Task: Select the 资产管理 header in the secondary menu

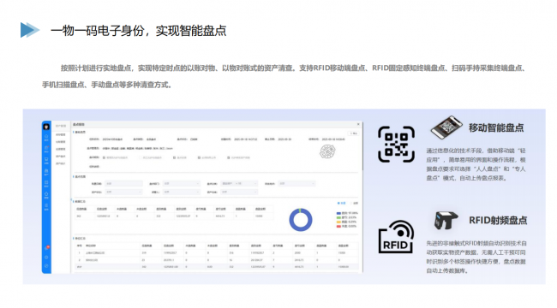Action: point(60,126)
